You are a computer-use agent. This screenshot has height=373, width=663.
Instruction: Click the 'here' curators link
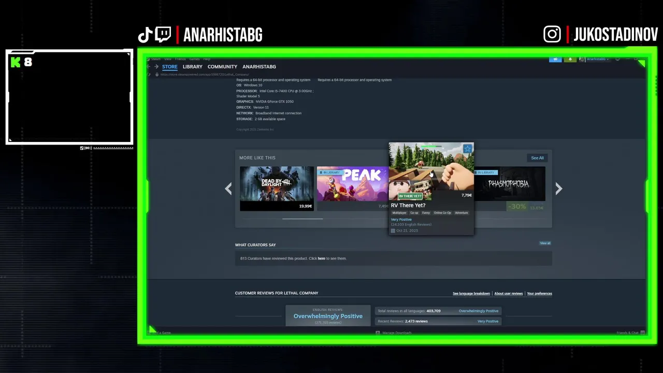click(x=321, y=259)
